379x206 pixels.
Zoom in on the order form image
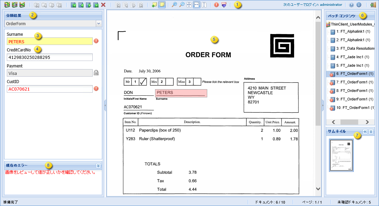(175, 4)
